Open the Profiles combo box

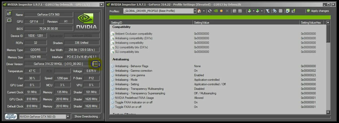(195, 11)
